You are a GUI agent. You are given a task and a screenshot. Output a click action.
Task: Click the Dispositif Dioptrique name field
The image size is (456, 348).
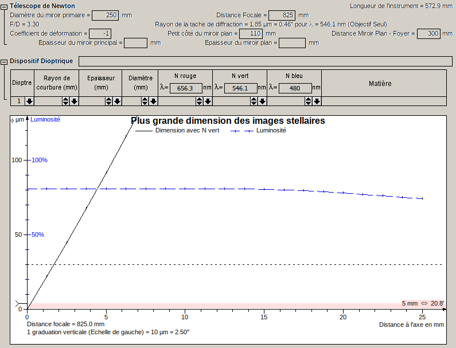(x=266, y=61)
